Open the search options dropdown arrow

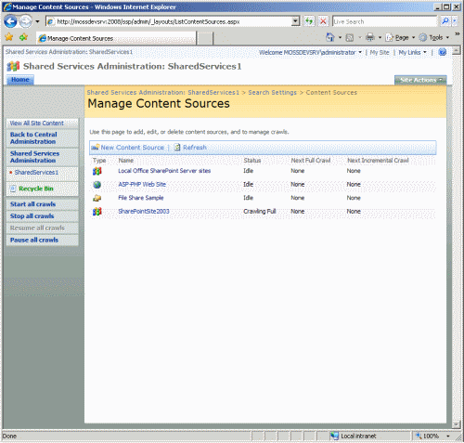[x=454, y=21]
